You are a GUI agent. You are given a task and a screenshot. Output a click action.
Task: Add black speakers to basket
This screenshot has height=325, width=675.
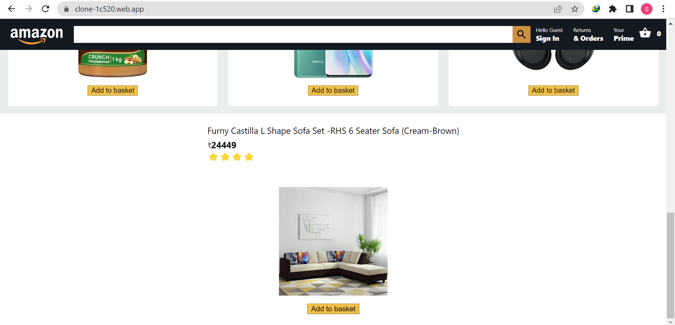[x=553, y=90]
